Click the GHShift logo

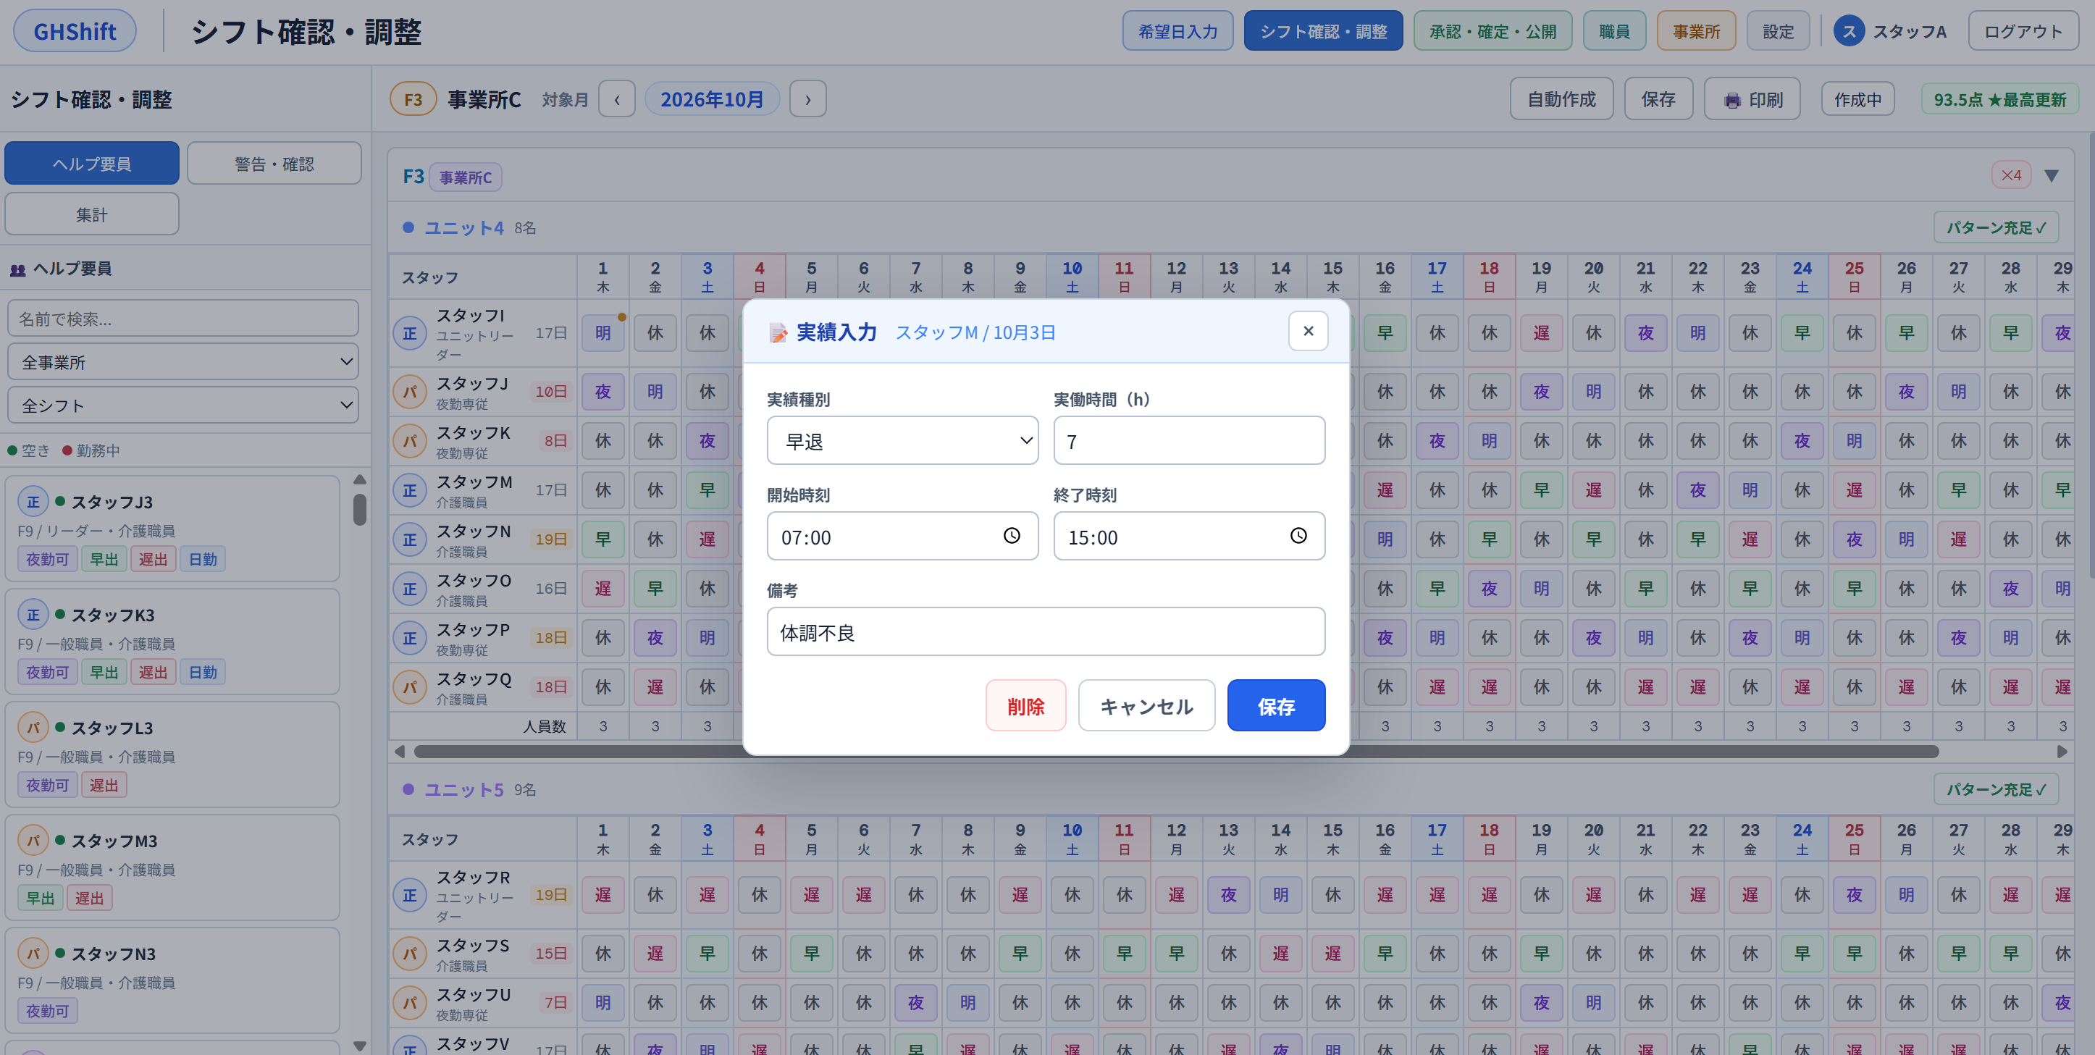tap(75, 31)
